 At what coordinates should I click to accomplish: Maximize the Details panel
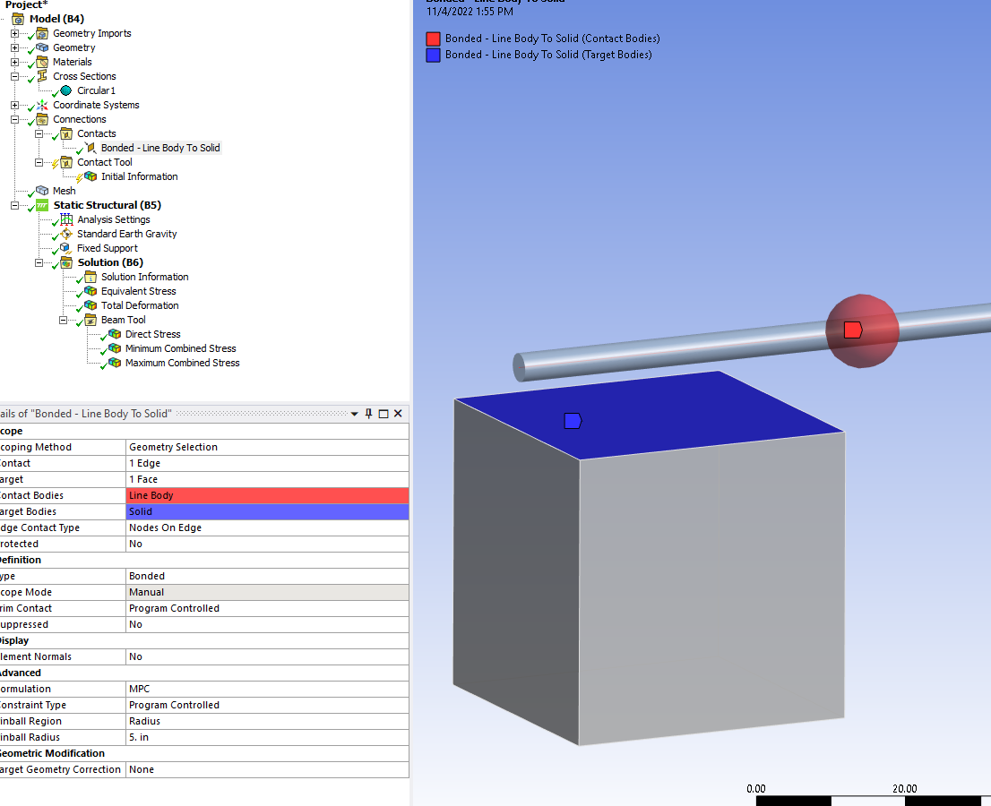coord(383,414)
